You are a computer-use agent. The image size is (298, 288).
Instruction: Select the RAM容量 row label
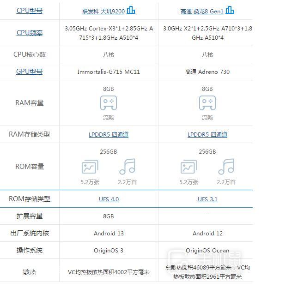[30, 103]
